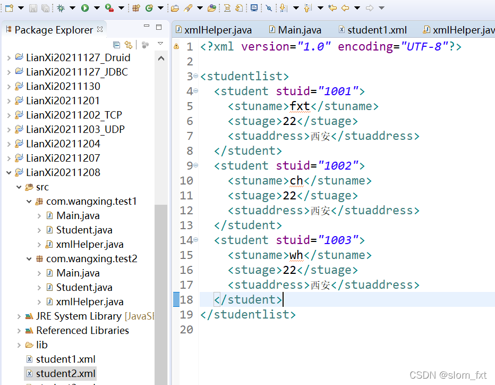
Task: Close the Package Explorer view tab
Action: coord(100,29)
